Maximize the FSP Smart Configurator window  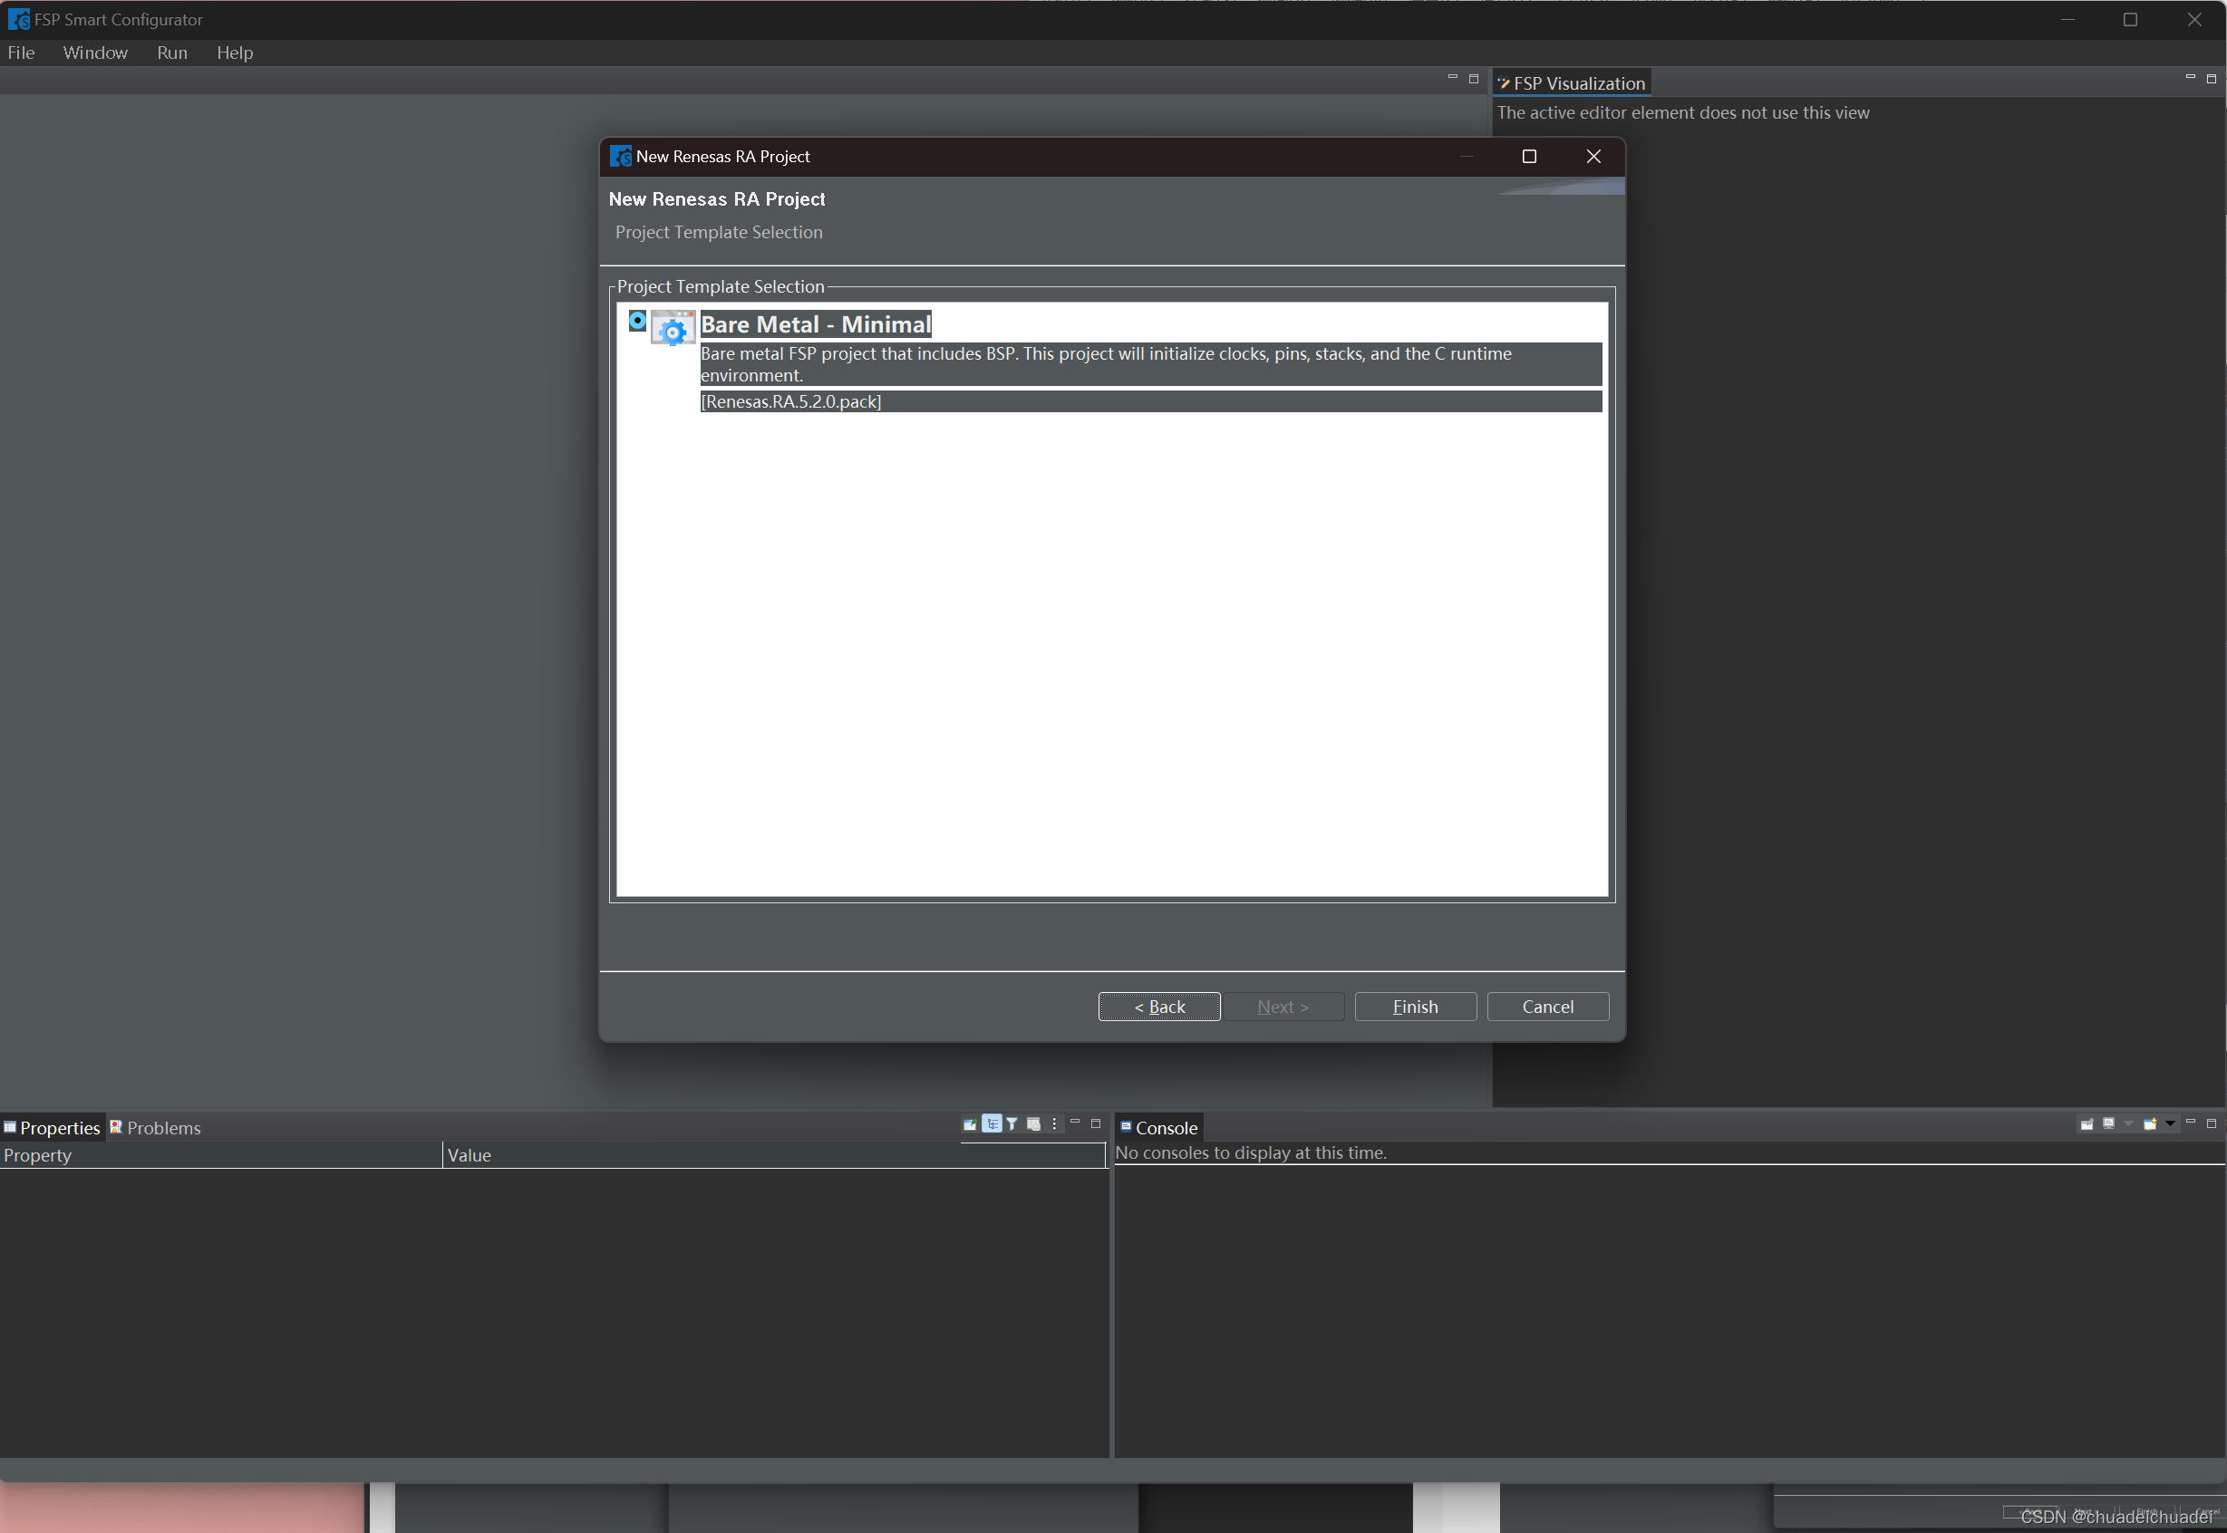(2130, 19)
